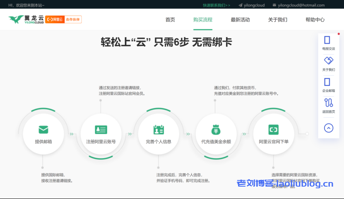
Task: Click the yilongcloud@hotmail.com email link
Action: pyautogui.click(x=301, y=5)
